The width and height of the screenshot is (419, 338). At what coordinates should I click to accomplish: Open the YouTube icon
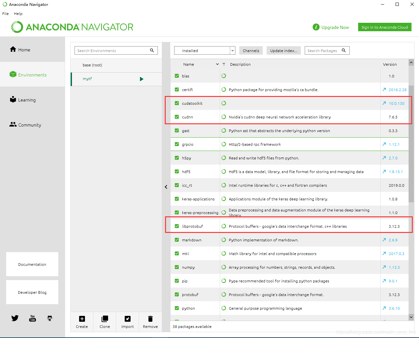[x=33, y=318]
